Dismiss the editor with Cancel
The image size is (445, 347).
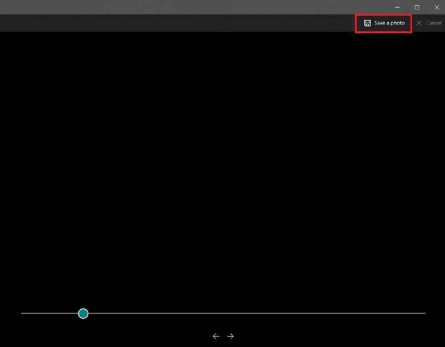(x=429, y=23)
